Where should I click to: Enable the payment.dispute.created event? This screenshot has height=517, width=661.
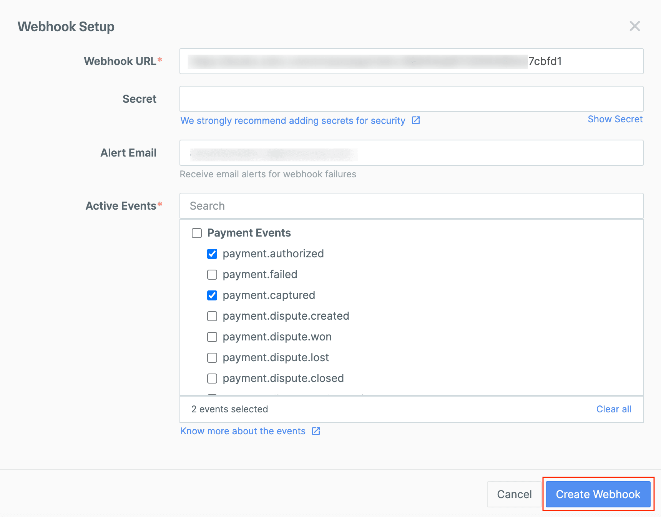click(x=212, y=316)
